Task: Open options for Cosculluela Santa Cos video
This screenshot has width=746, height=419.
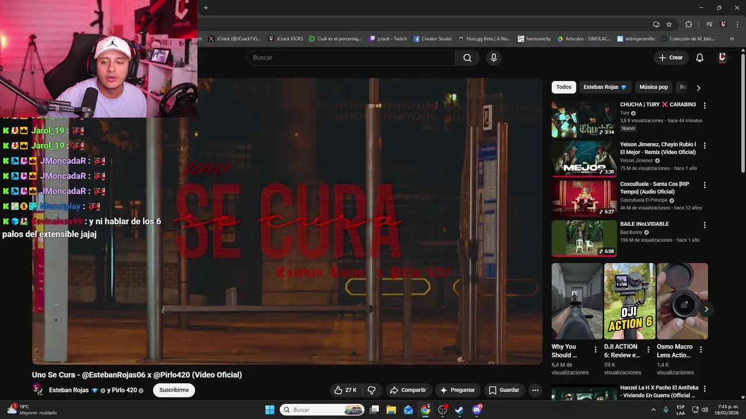Action: (705, 185)
